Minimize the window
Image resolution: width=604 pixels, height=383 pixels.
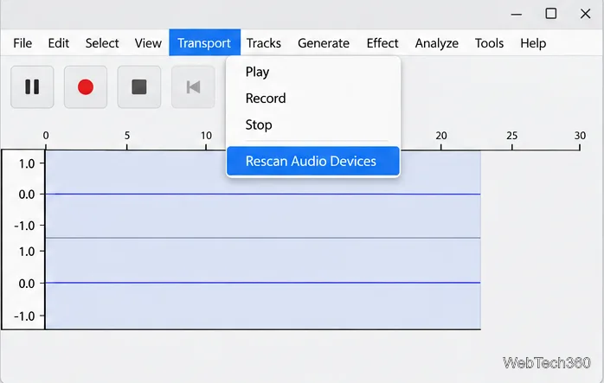click(517, 14)
